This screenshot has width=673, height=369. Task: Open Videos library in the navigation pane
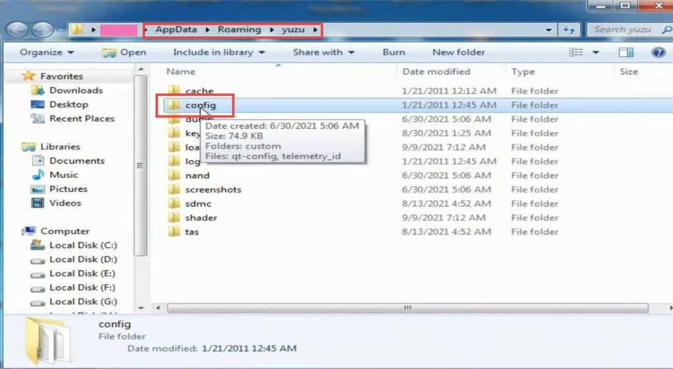pyautogui.click(x=65, y=203)
